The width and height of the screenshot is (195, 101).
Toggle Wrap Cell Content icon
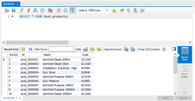164,49
